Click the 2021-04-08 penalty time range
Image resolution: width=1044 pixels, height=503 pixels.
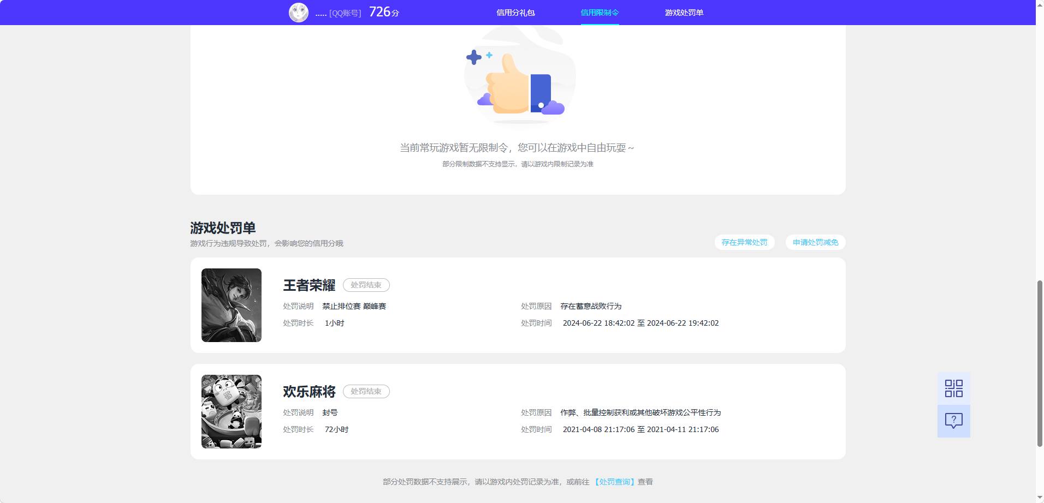click(640, 429)
